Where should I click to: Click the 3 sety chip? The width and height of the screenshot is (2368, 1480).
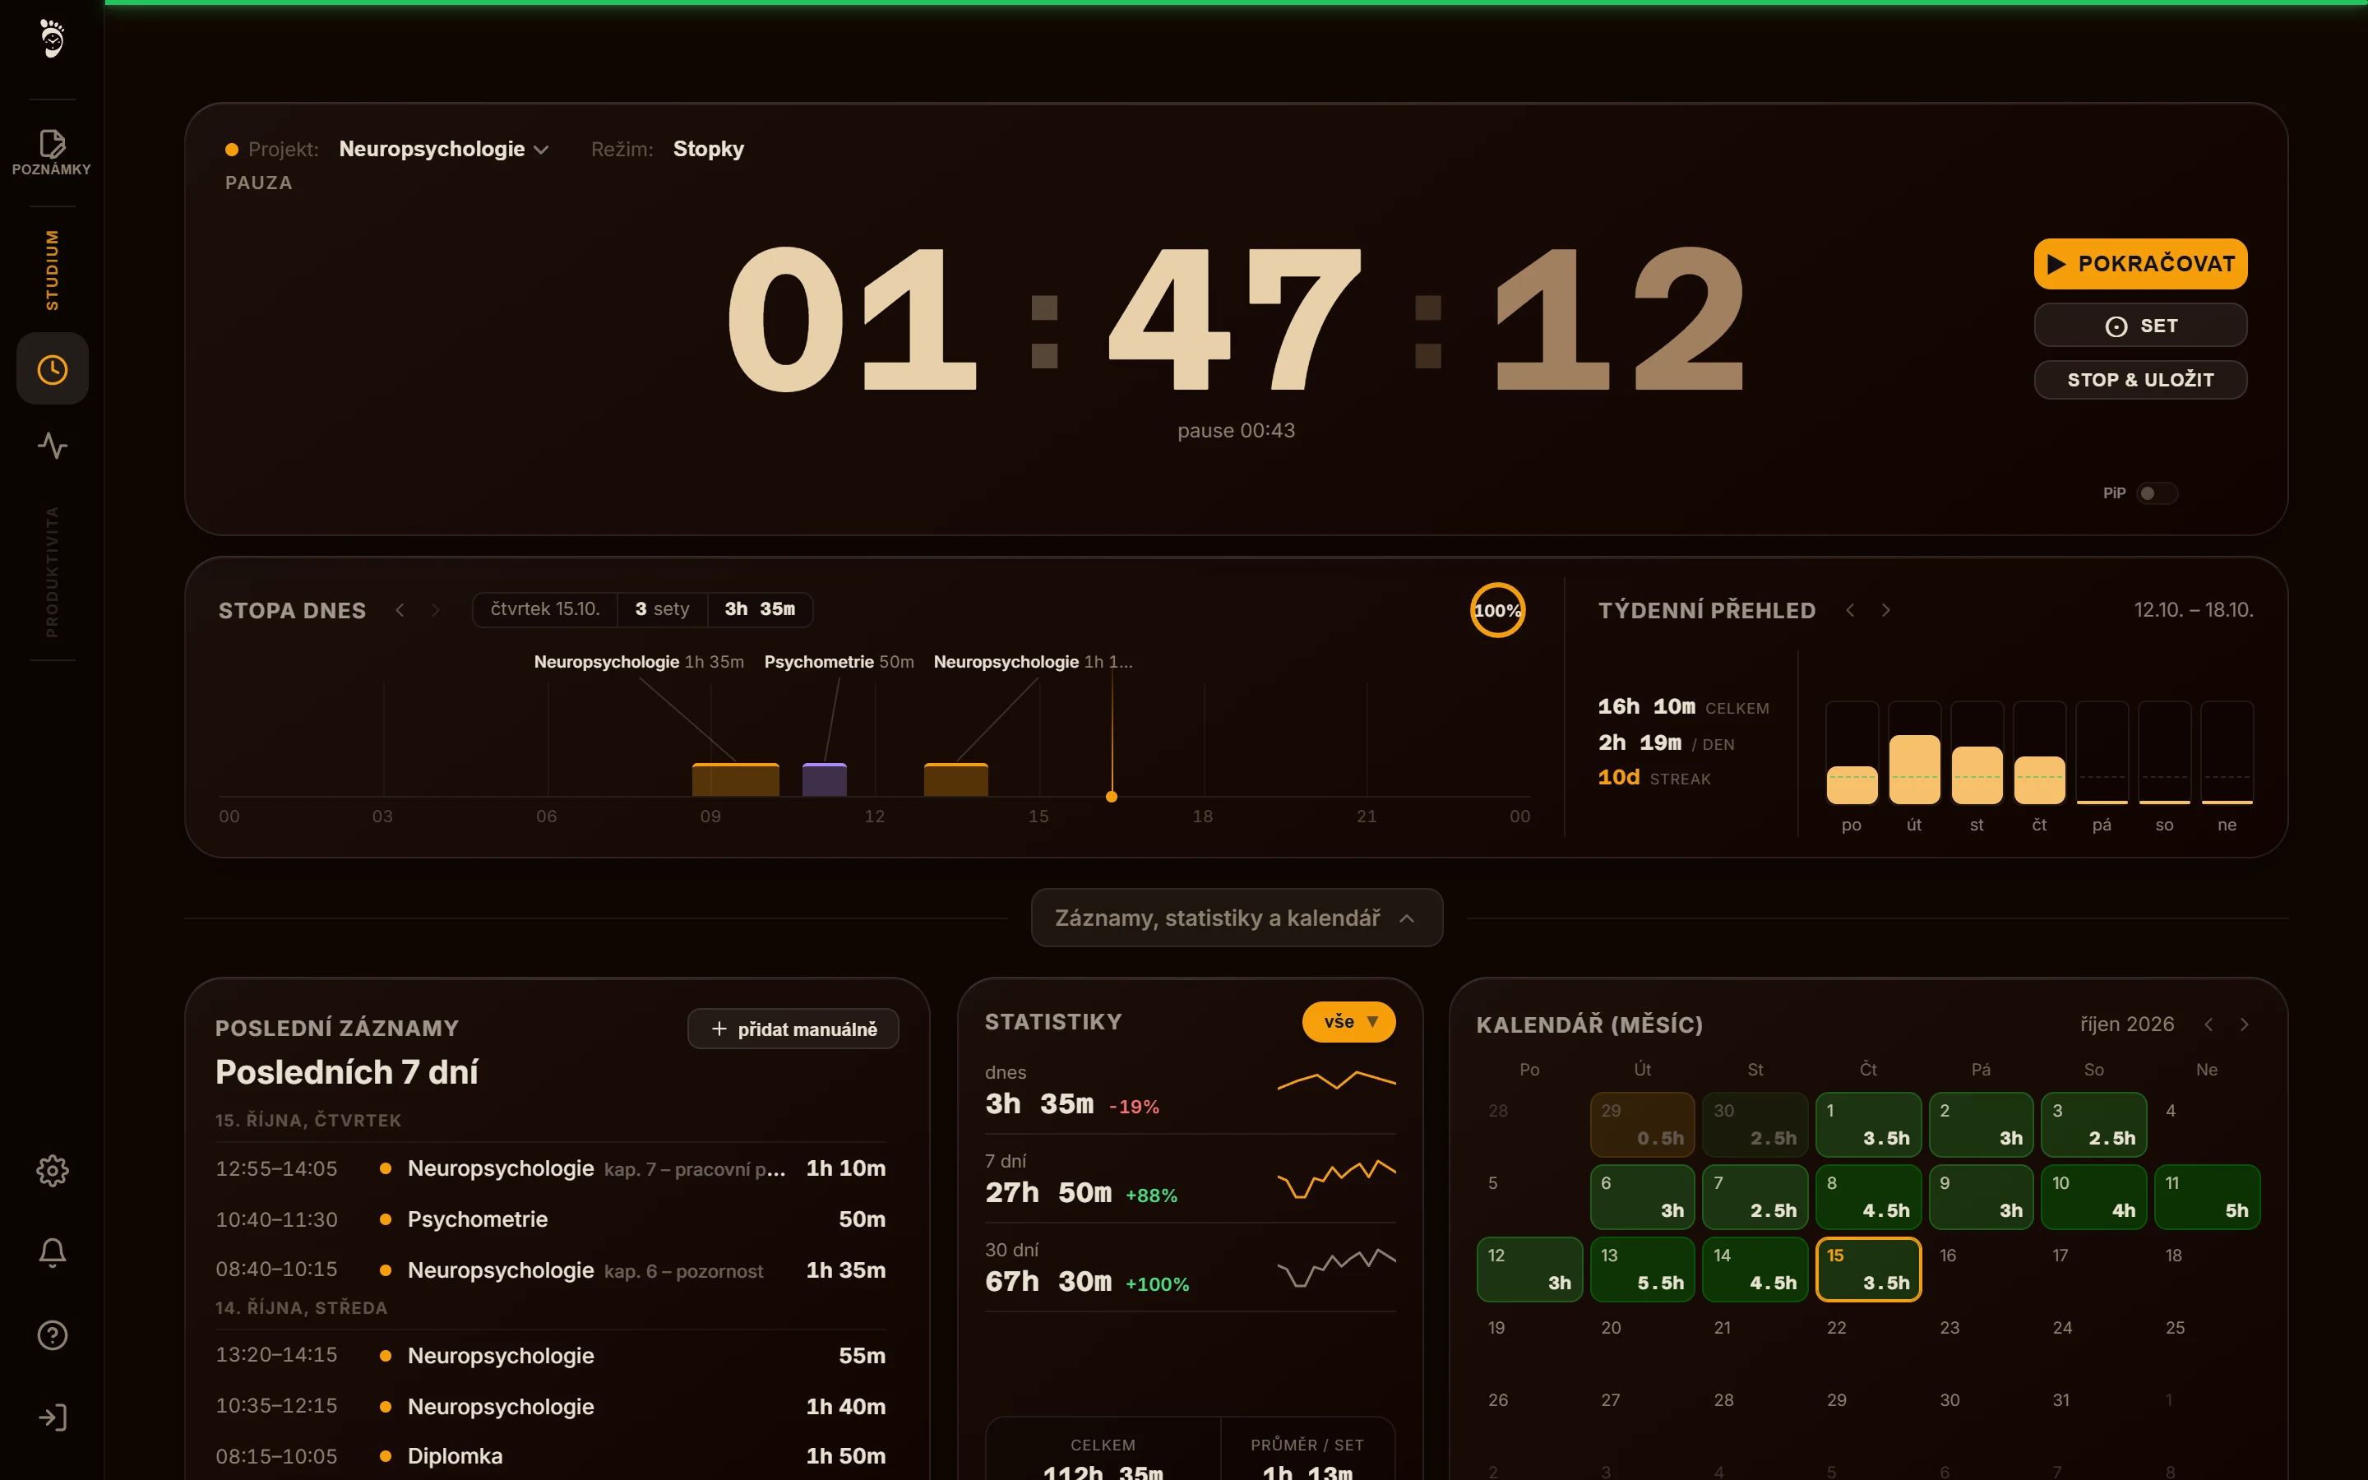click(x=661, y=608)
